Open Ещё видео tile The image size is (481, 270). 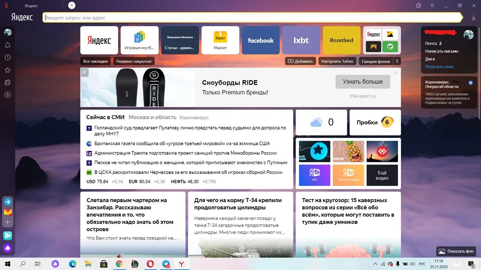pos(382,175)
